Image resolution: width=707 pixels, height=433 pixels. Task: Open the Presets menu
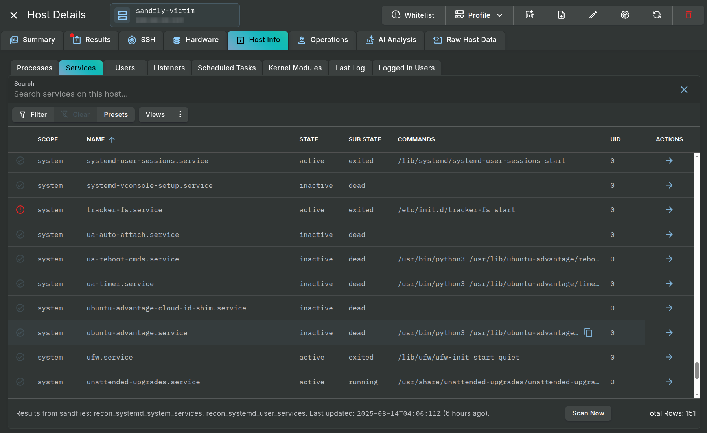pyautogui.click(x=116, y=114)
